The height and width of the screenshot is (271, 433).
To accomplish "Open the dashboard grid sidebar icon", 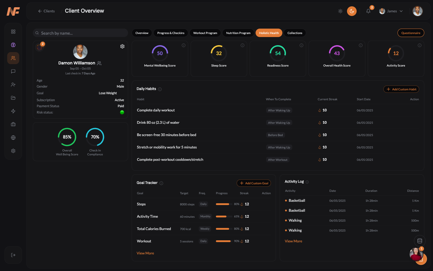I will coord(13,31).
